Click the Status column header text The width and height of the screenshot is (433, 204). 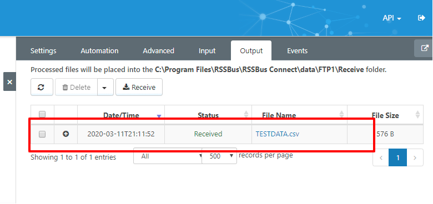point(208,115)
